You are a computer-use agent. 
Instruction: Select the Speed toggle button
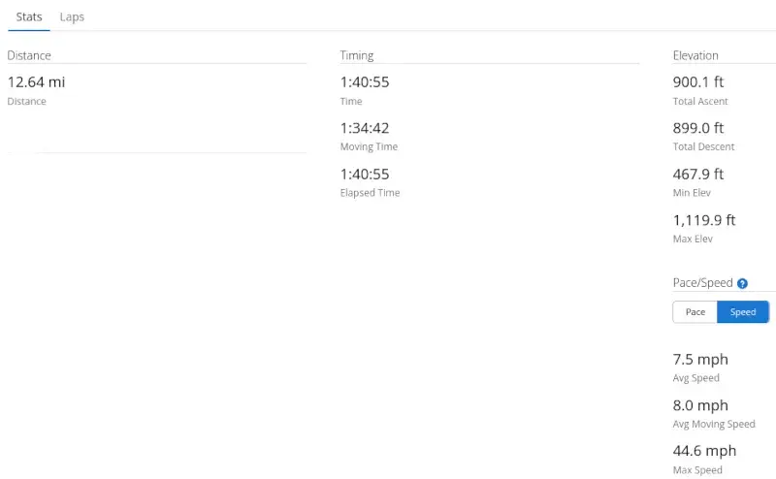click(x=743, y=312)
